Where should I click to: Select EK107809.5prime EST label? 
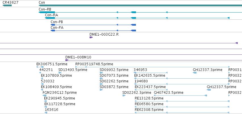click(56, 76)
